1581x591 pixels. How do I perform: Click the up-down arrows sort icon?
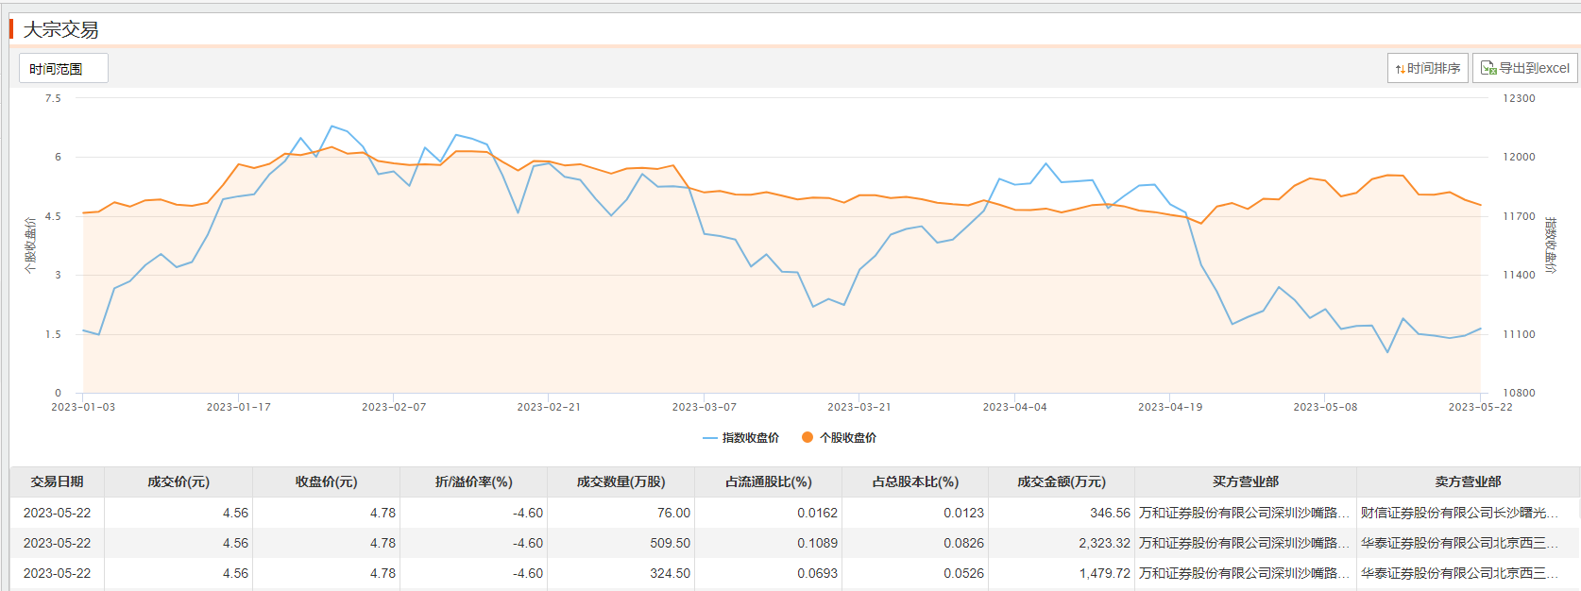[1400, 69]
